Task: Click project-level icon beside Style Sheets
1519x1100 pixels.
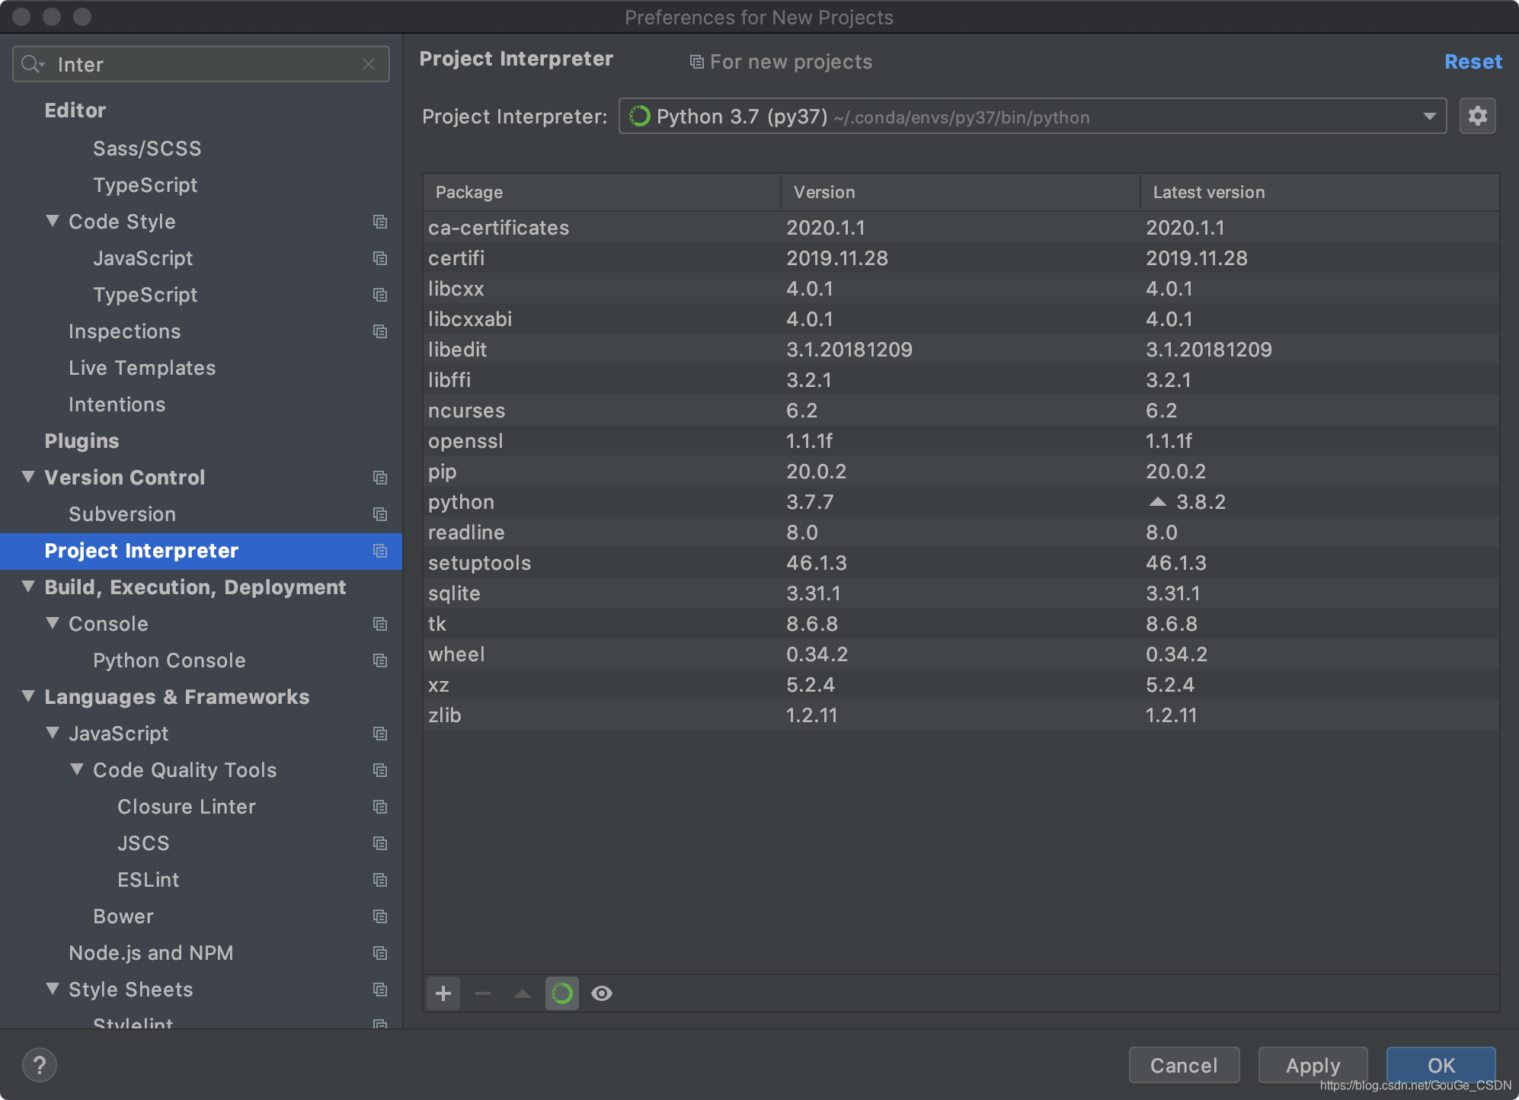Action: (x=380, y=990)
